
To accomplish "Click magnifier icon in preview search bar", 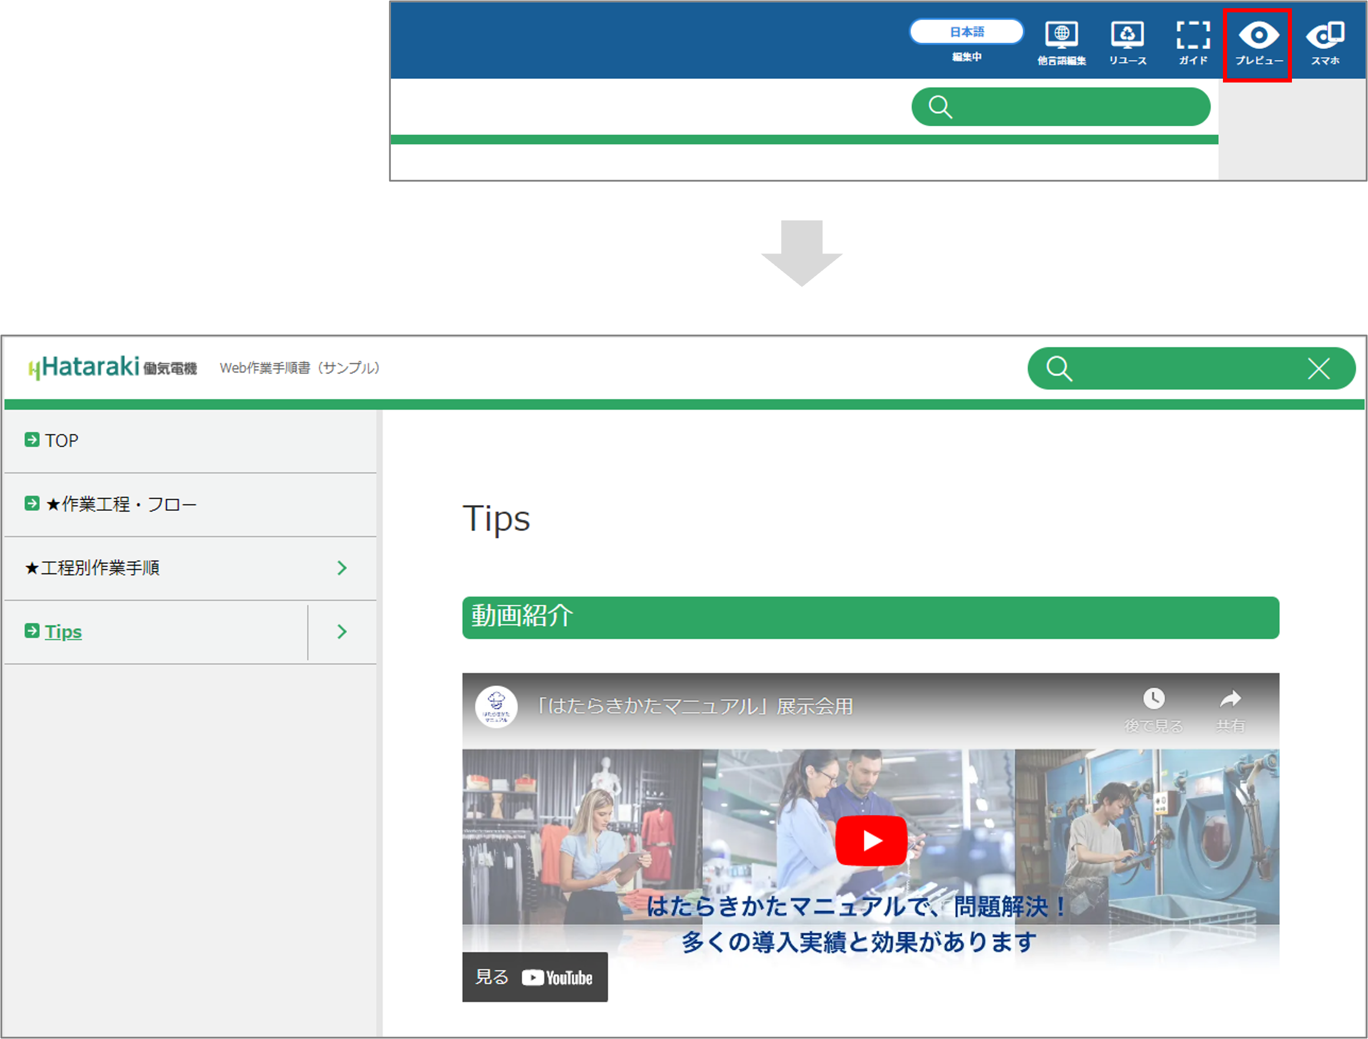I will tap(1058, 368).
